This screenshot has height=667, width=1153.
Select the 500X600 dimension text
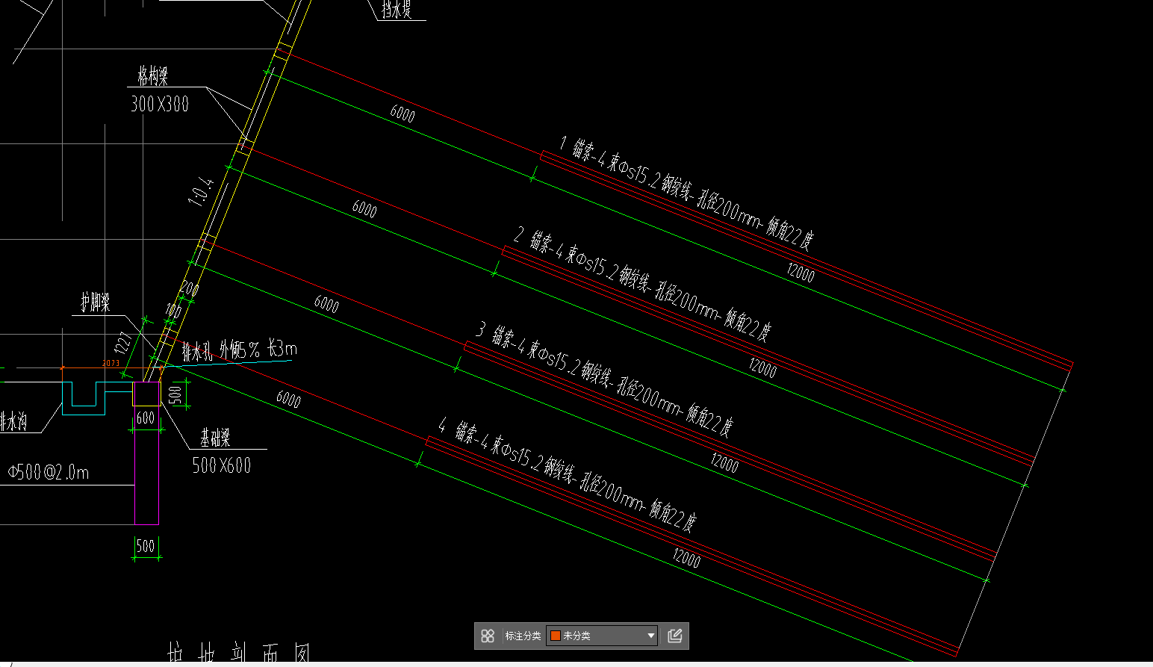pyautogui.click(x=222, y=465)
